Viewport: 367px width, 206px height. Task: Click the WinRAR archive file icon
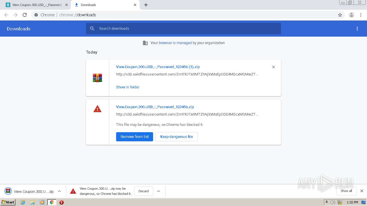point(97,78)
